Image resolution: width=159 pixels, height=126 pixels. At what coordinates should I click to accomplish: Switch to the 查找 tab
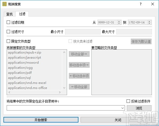click(9, 14)
